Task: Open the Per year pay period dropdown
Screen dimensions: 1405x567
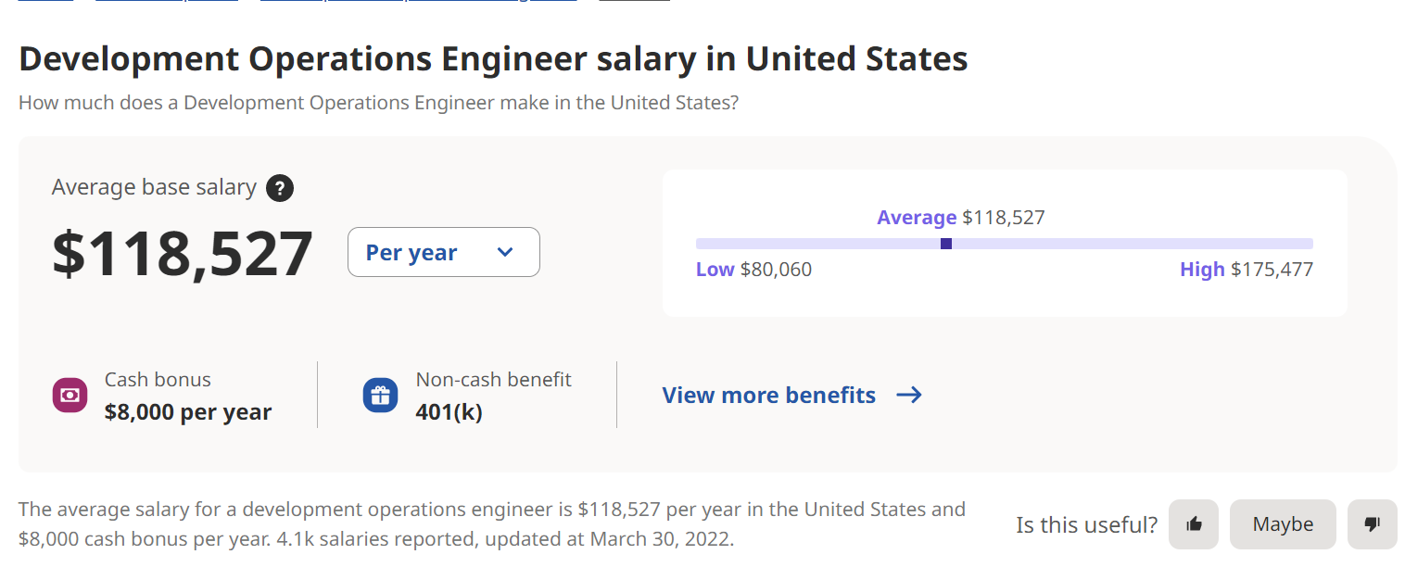Action: click(x=443, y=252)
